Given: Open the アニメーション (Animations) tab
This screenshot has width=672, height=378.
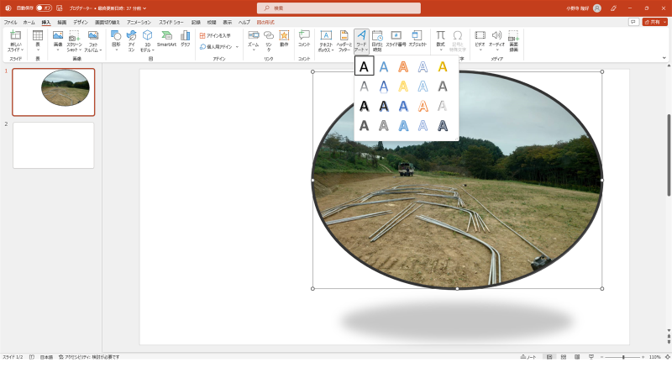Looking at the screenshot, I should (x=139, y=22).
